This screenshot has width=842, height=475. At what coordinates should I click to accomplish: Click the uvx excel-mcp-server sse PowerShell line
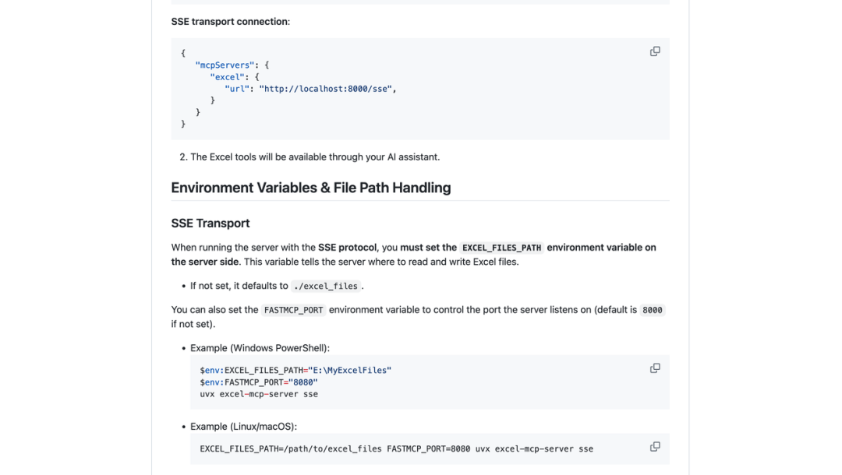pyautogui.click(x=259, y=394)
